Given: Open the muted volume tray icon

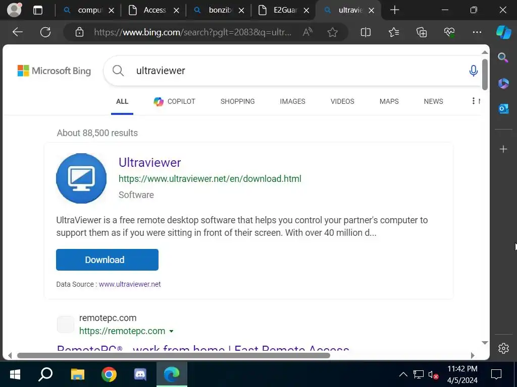Looking at the screenshot, I should point(433,374).
